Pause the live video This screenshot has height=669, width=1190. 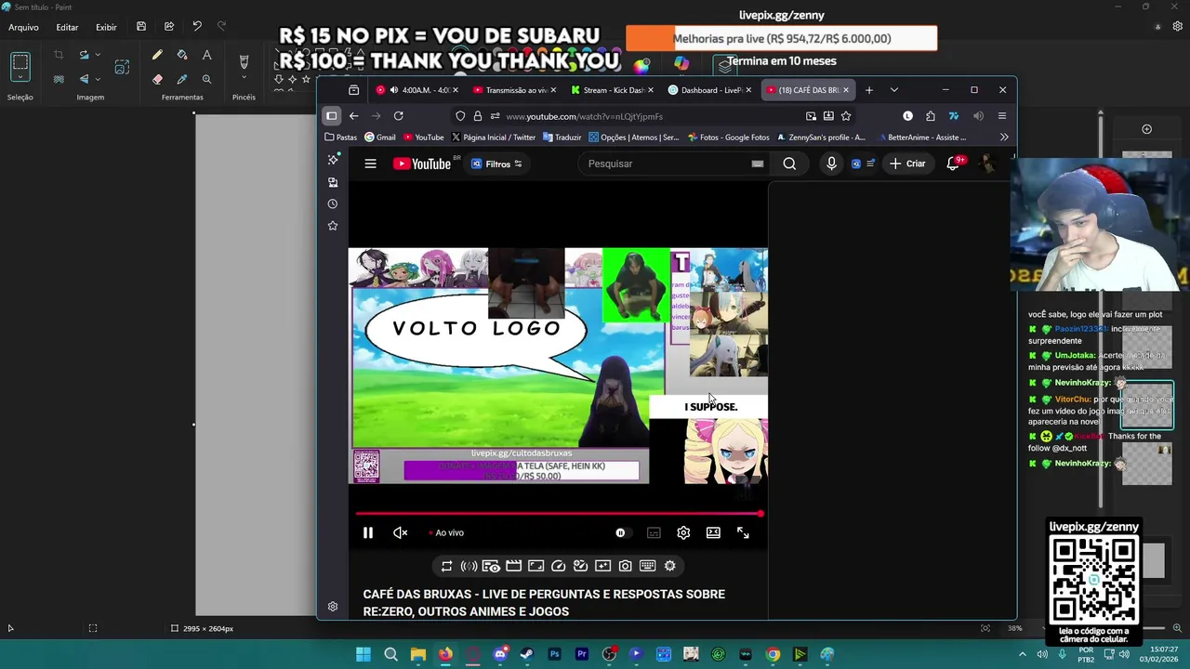pos(368,533)
